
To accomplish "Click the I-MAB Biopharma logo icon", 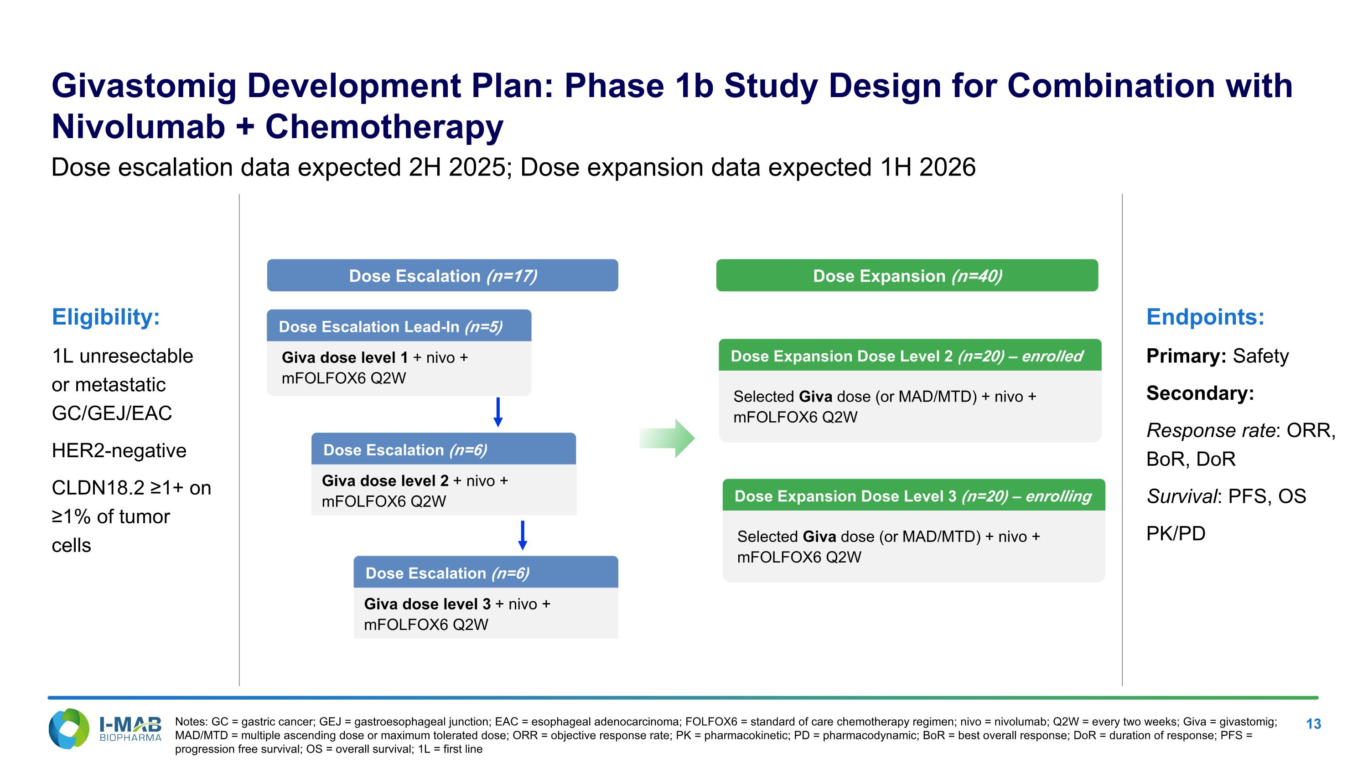I will click(68, 729).
